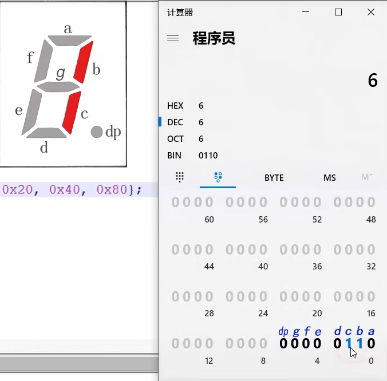Turn off the bit labeled 'b'
The height and width of the screenshot is (381, 387).
(x=360, y=343)
